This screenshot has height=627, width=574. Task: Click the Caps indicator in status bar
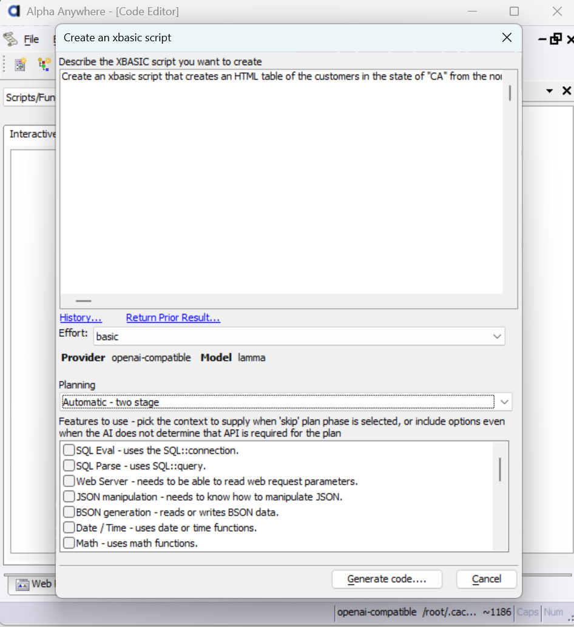click(x=528, y=612)
